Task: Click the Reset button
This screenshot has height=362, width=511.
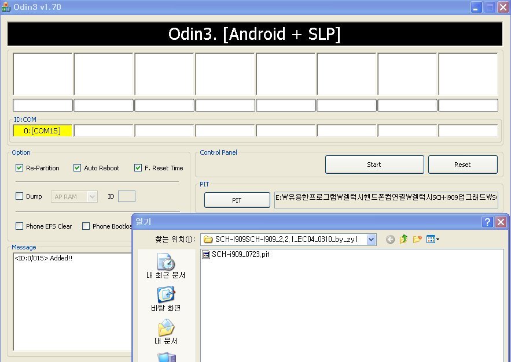Action: pos(463,165)
